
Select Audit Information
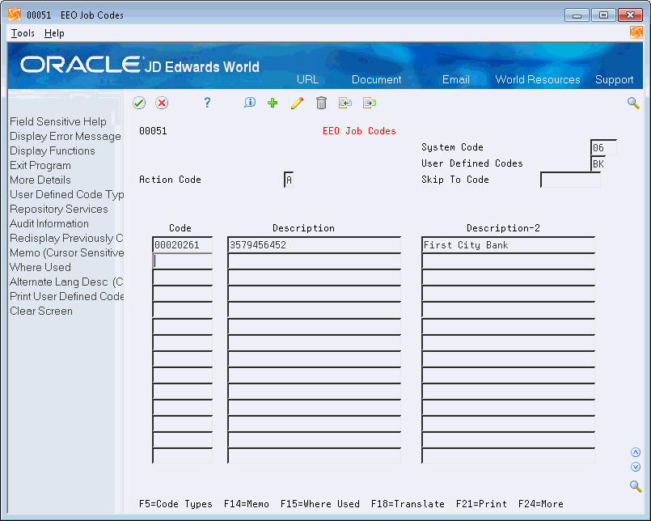49,223
